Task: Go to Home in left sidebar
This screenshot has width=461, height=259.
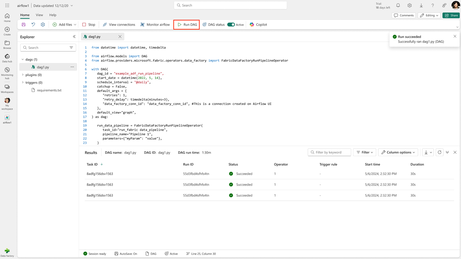Action: (x=7, y=18)
